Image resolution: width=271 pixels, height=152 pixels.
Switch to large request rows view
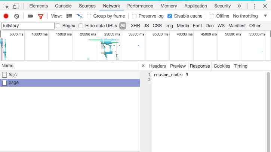tap(69, 16)
